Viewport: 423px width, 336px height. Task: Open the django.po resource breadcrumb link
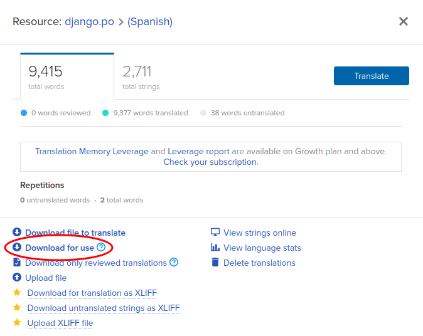89,22
